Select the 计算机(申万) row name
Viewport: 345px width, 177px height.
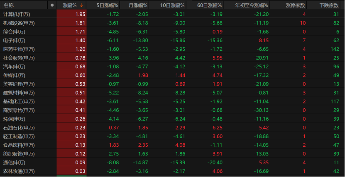(17, 14)
